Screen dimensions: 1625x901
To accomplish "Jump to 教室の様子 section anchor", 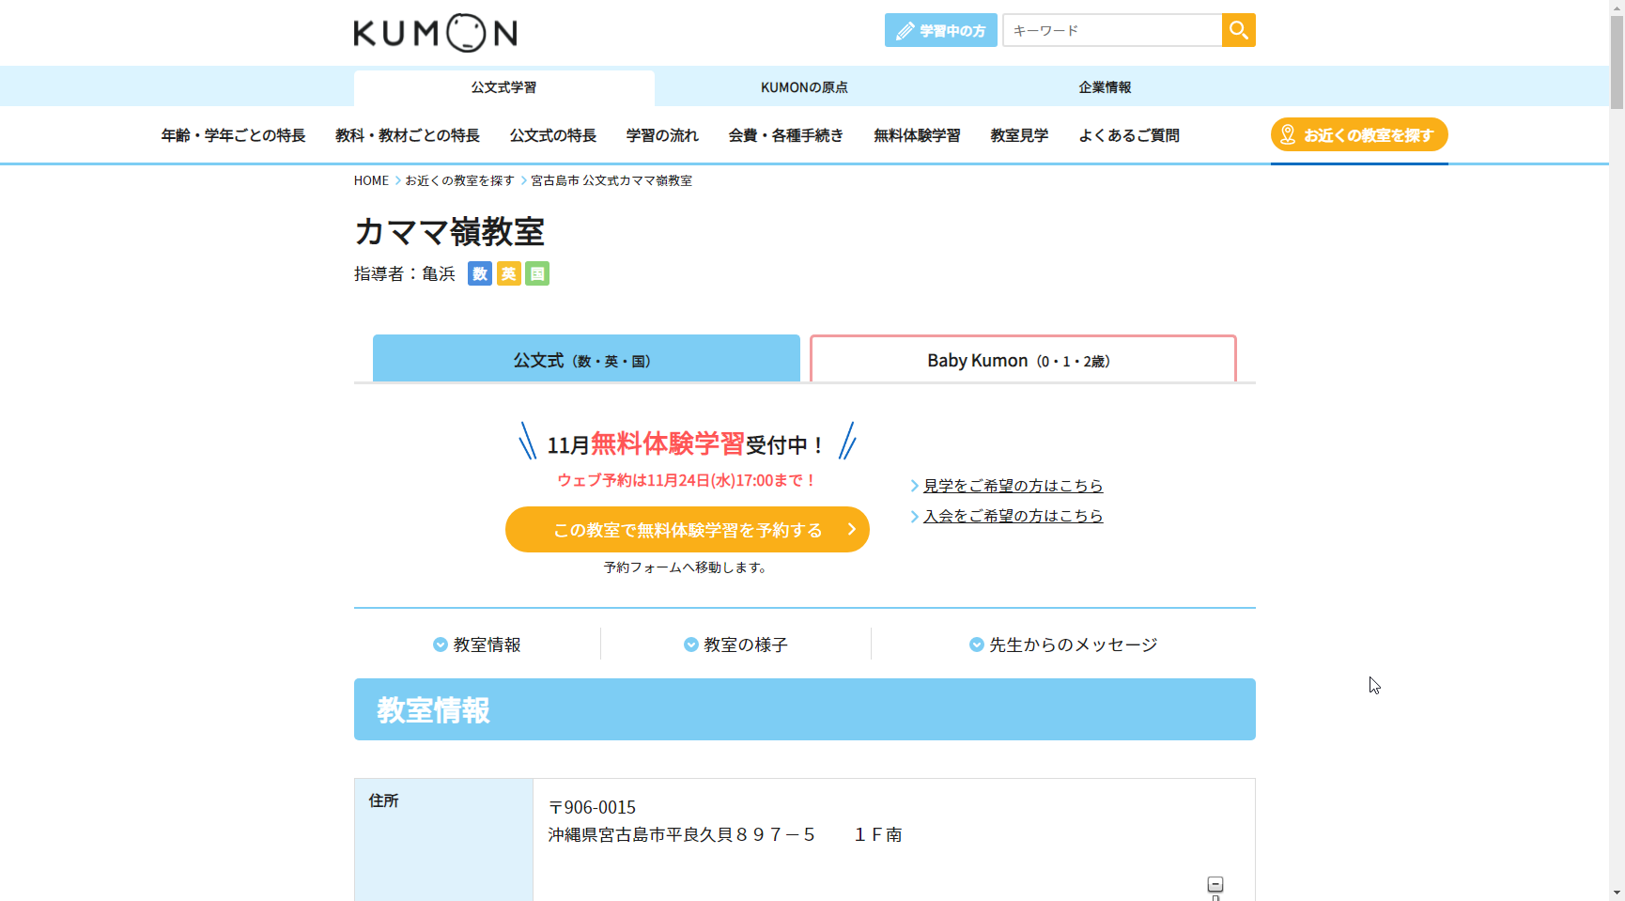I will pos(736,645).
